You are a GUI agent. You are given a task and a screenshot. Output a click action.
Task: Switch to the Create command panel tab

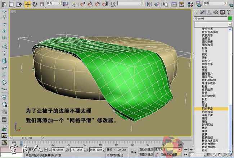[x=196, y=12]
